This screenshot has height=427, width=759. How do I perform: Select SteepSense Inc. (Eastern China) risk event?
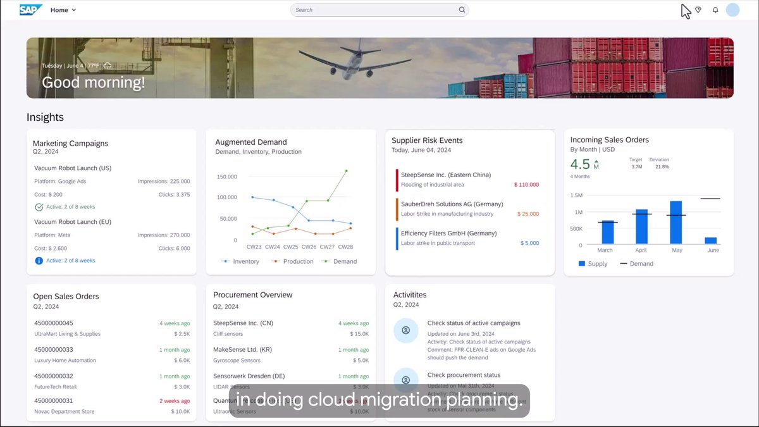pos(467,180)
